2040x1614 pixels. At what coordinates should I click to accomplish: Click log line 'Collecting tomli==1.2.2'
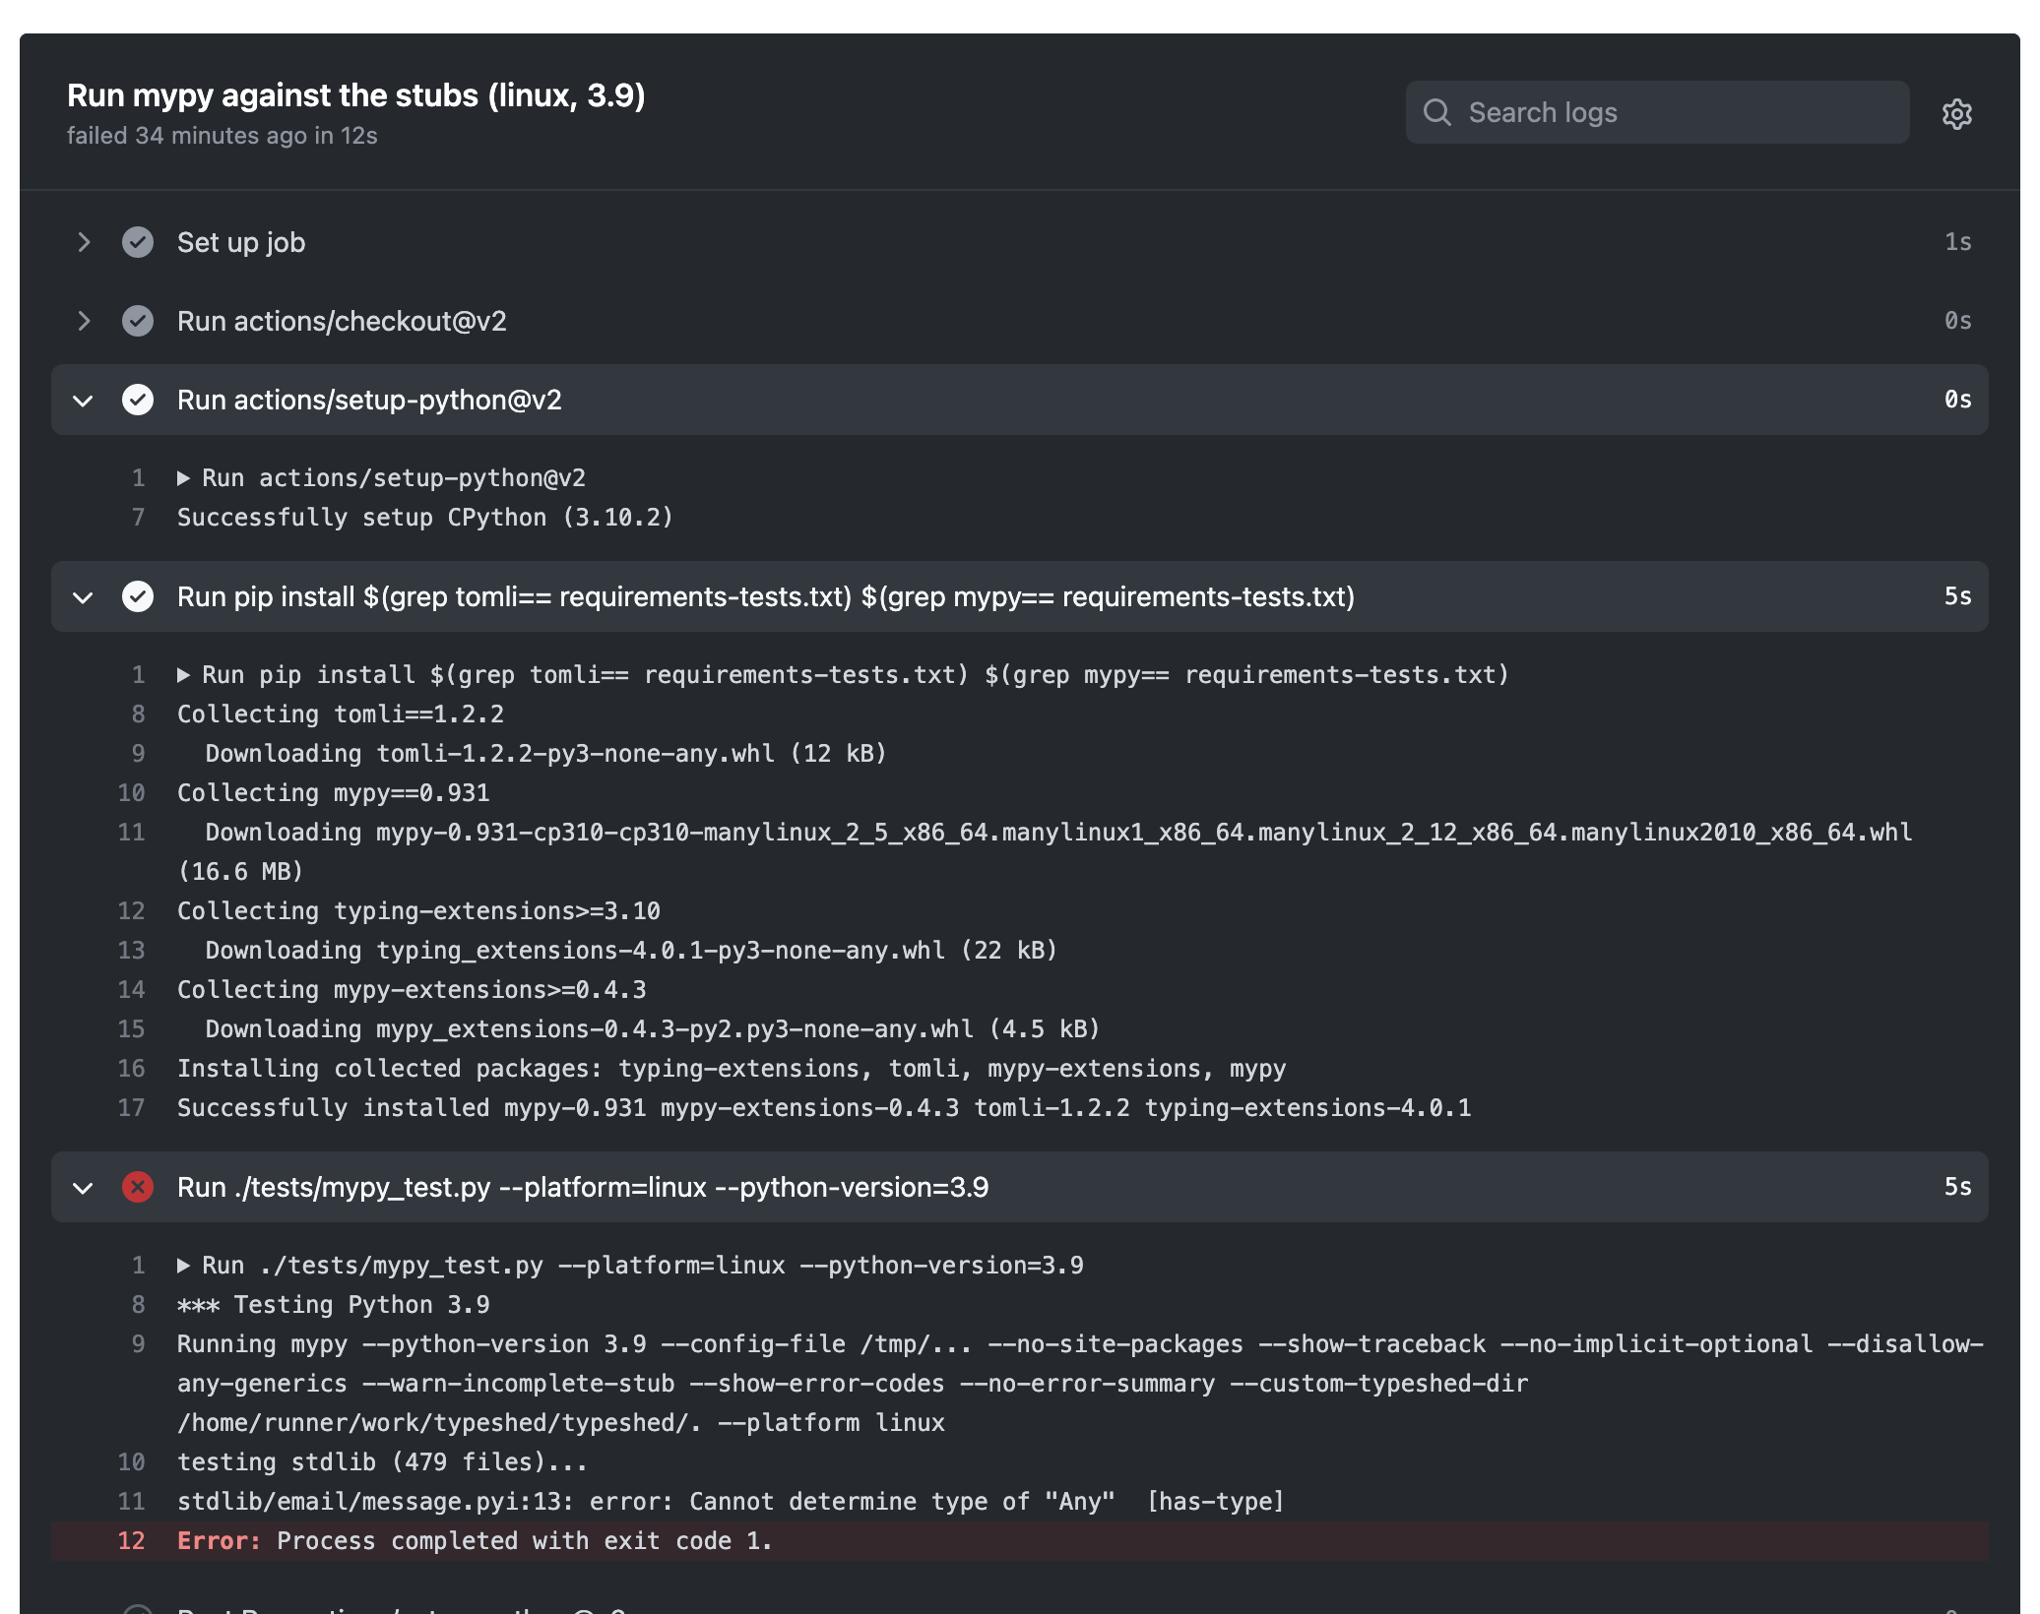click(341, 714)
